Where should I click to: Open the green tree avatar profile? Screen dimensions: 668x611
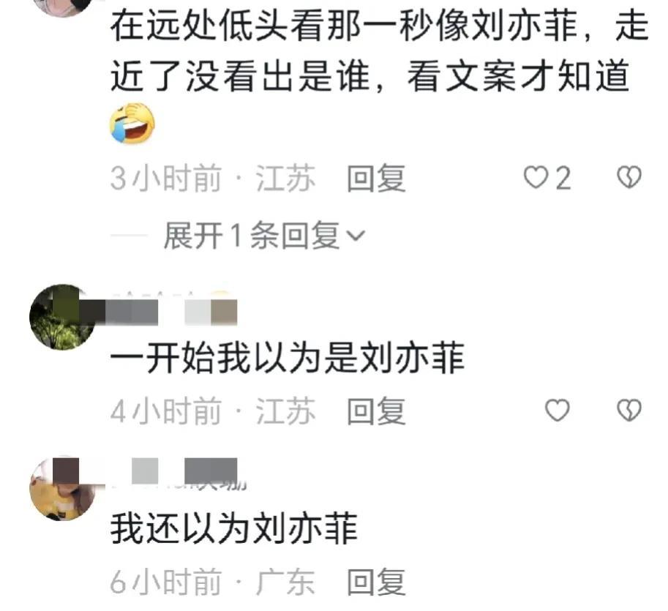point(63,318)
